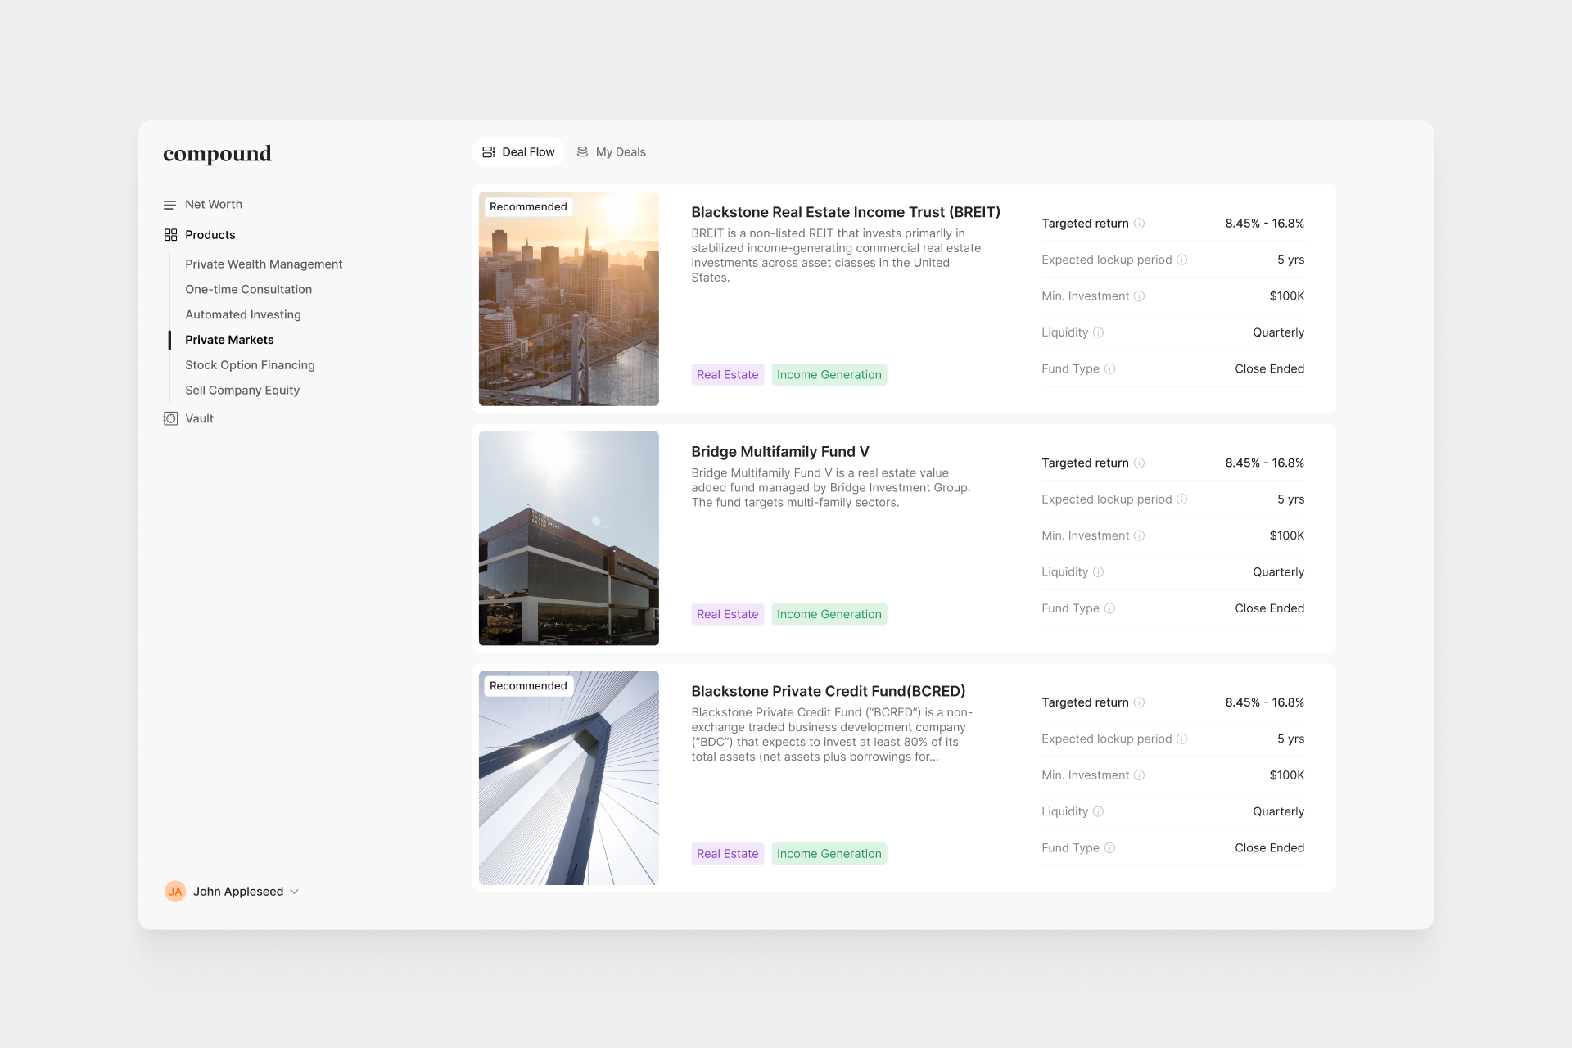The width and height of the screenshot is (1572, 1048).
Task: Click the compound logo
Action: pos(217,154)
